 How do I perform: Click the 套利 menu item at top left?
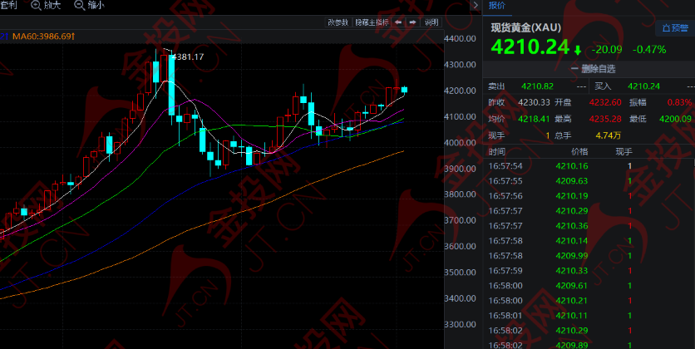pyautogui.click(x=8, y=5)
